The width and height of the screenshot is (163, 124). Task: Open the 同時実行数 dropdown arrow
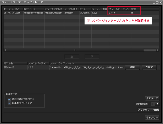tap(157, 104)
